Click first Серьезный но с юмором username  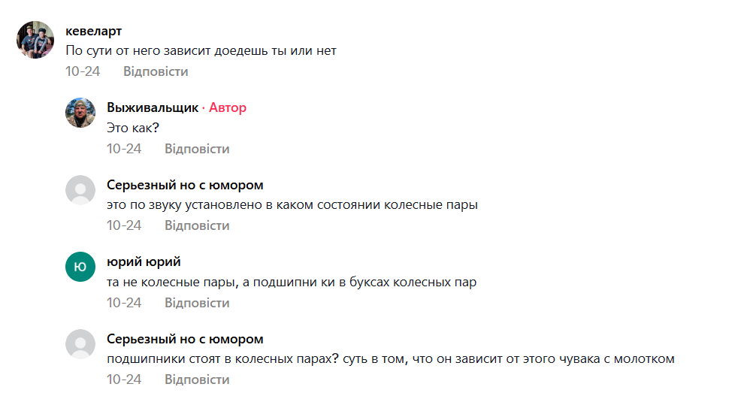click(x=185, y=185)
